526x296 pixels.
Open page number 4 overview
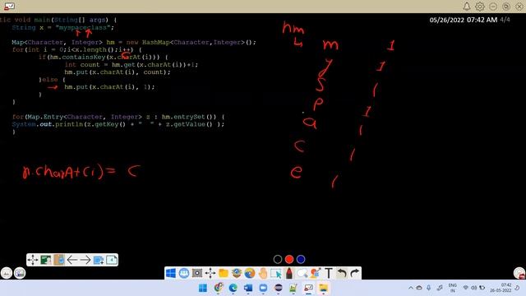point(112,260)
